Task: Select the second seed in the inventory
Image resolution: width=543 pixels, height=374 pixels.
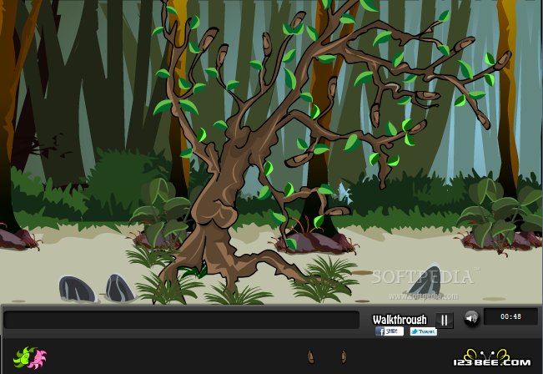Action: [x=344, y=356]
